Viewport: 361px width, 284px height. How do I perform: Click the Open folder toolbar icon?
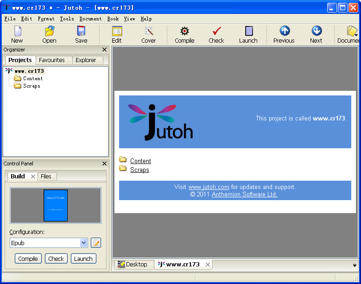pyautogui.click(x=50, y=31)
